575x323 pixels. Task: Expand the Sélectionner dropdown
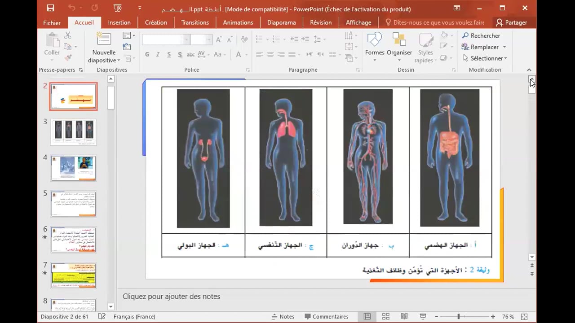click(505, 58)
